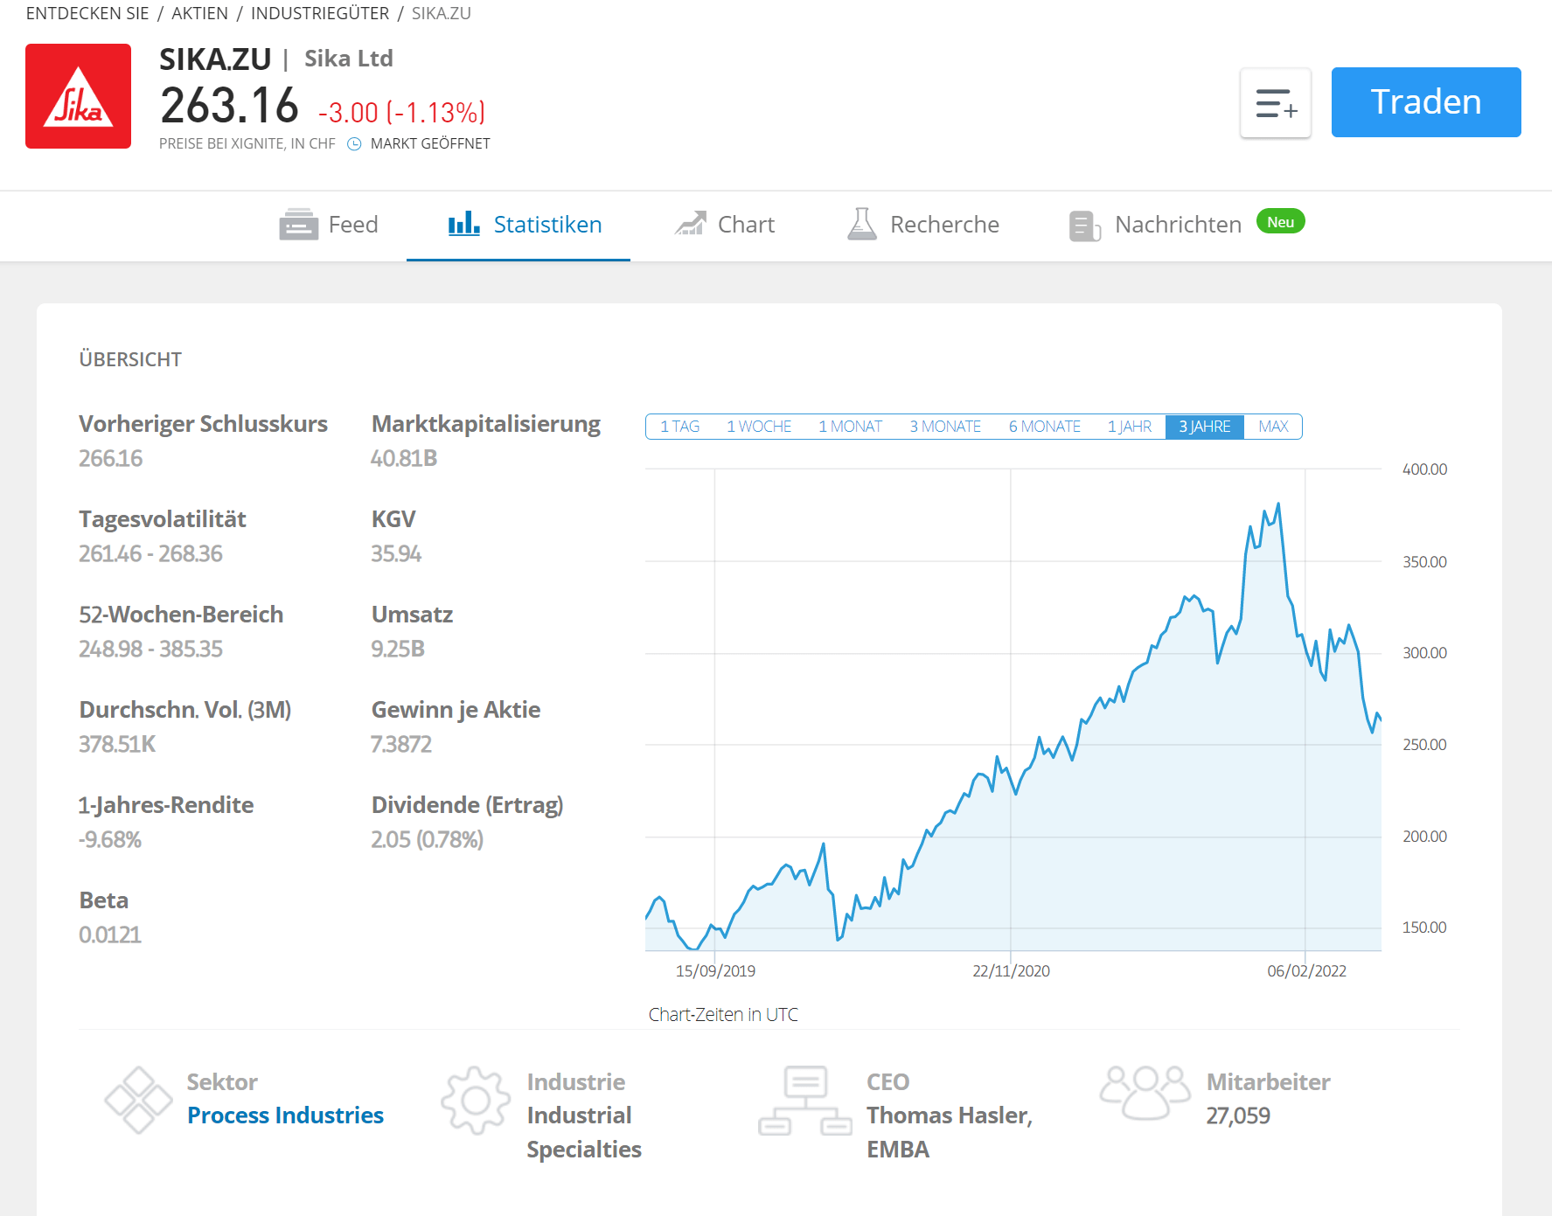Click the Feed newspaper icon
This screenshot has height=1216, width=1552.
point(298,225)
